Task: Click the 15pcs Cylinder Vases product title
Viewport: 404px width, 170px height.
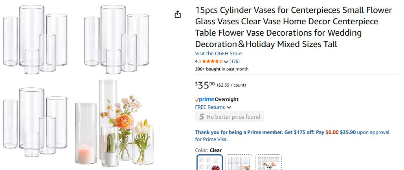Action: point(294,27)
